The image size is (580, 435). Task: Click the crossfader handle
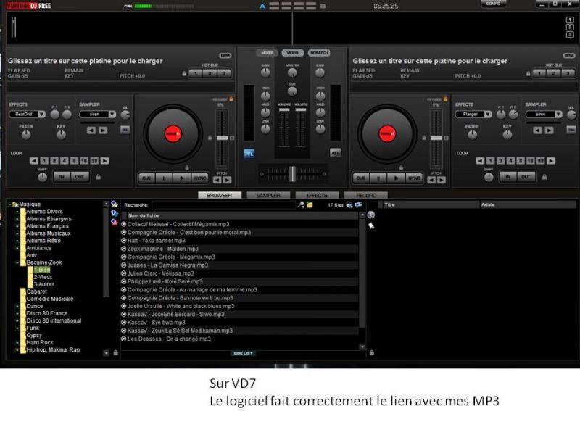[292, 174]
